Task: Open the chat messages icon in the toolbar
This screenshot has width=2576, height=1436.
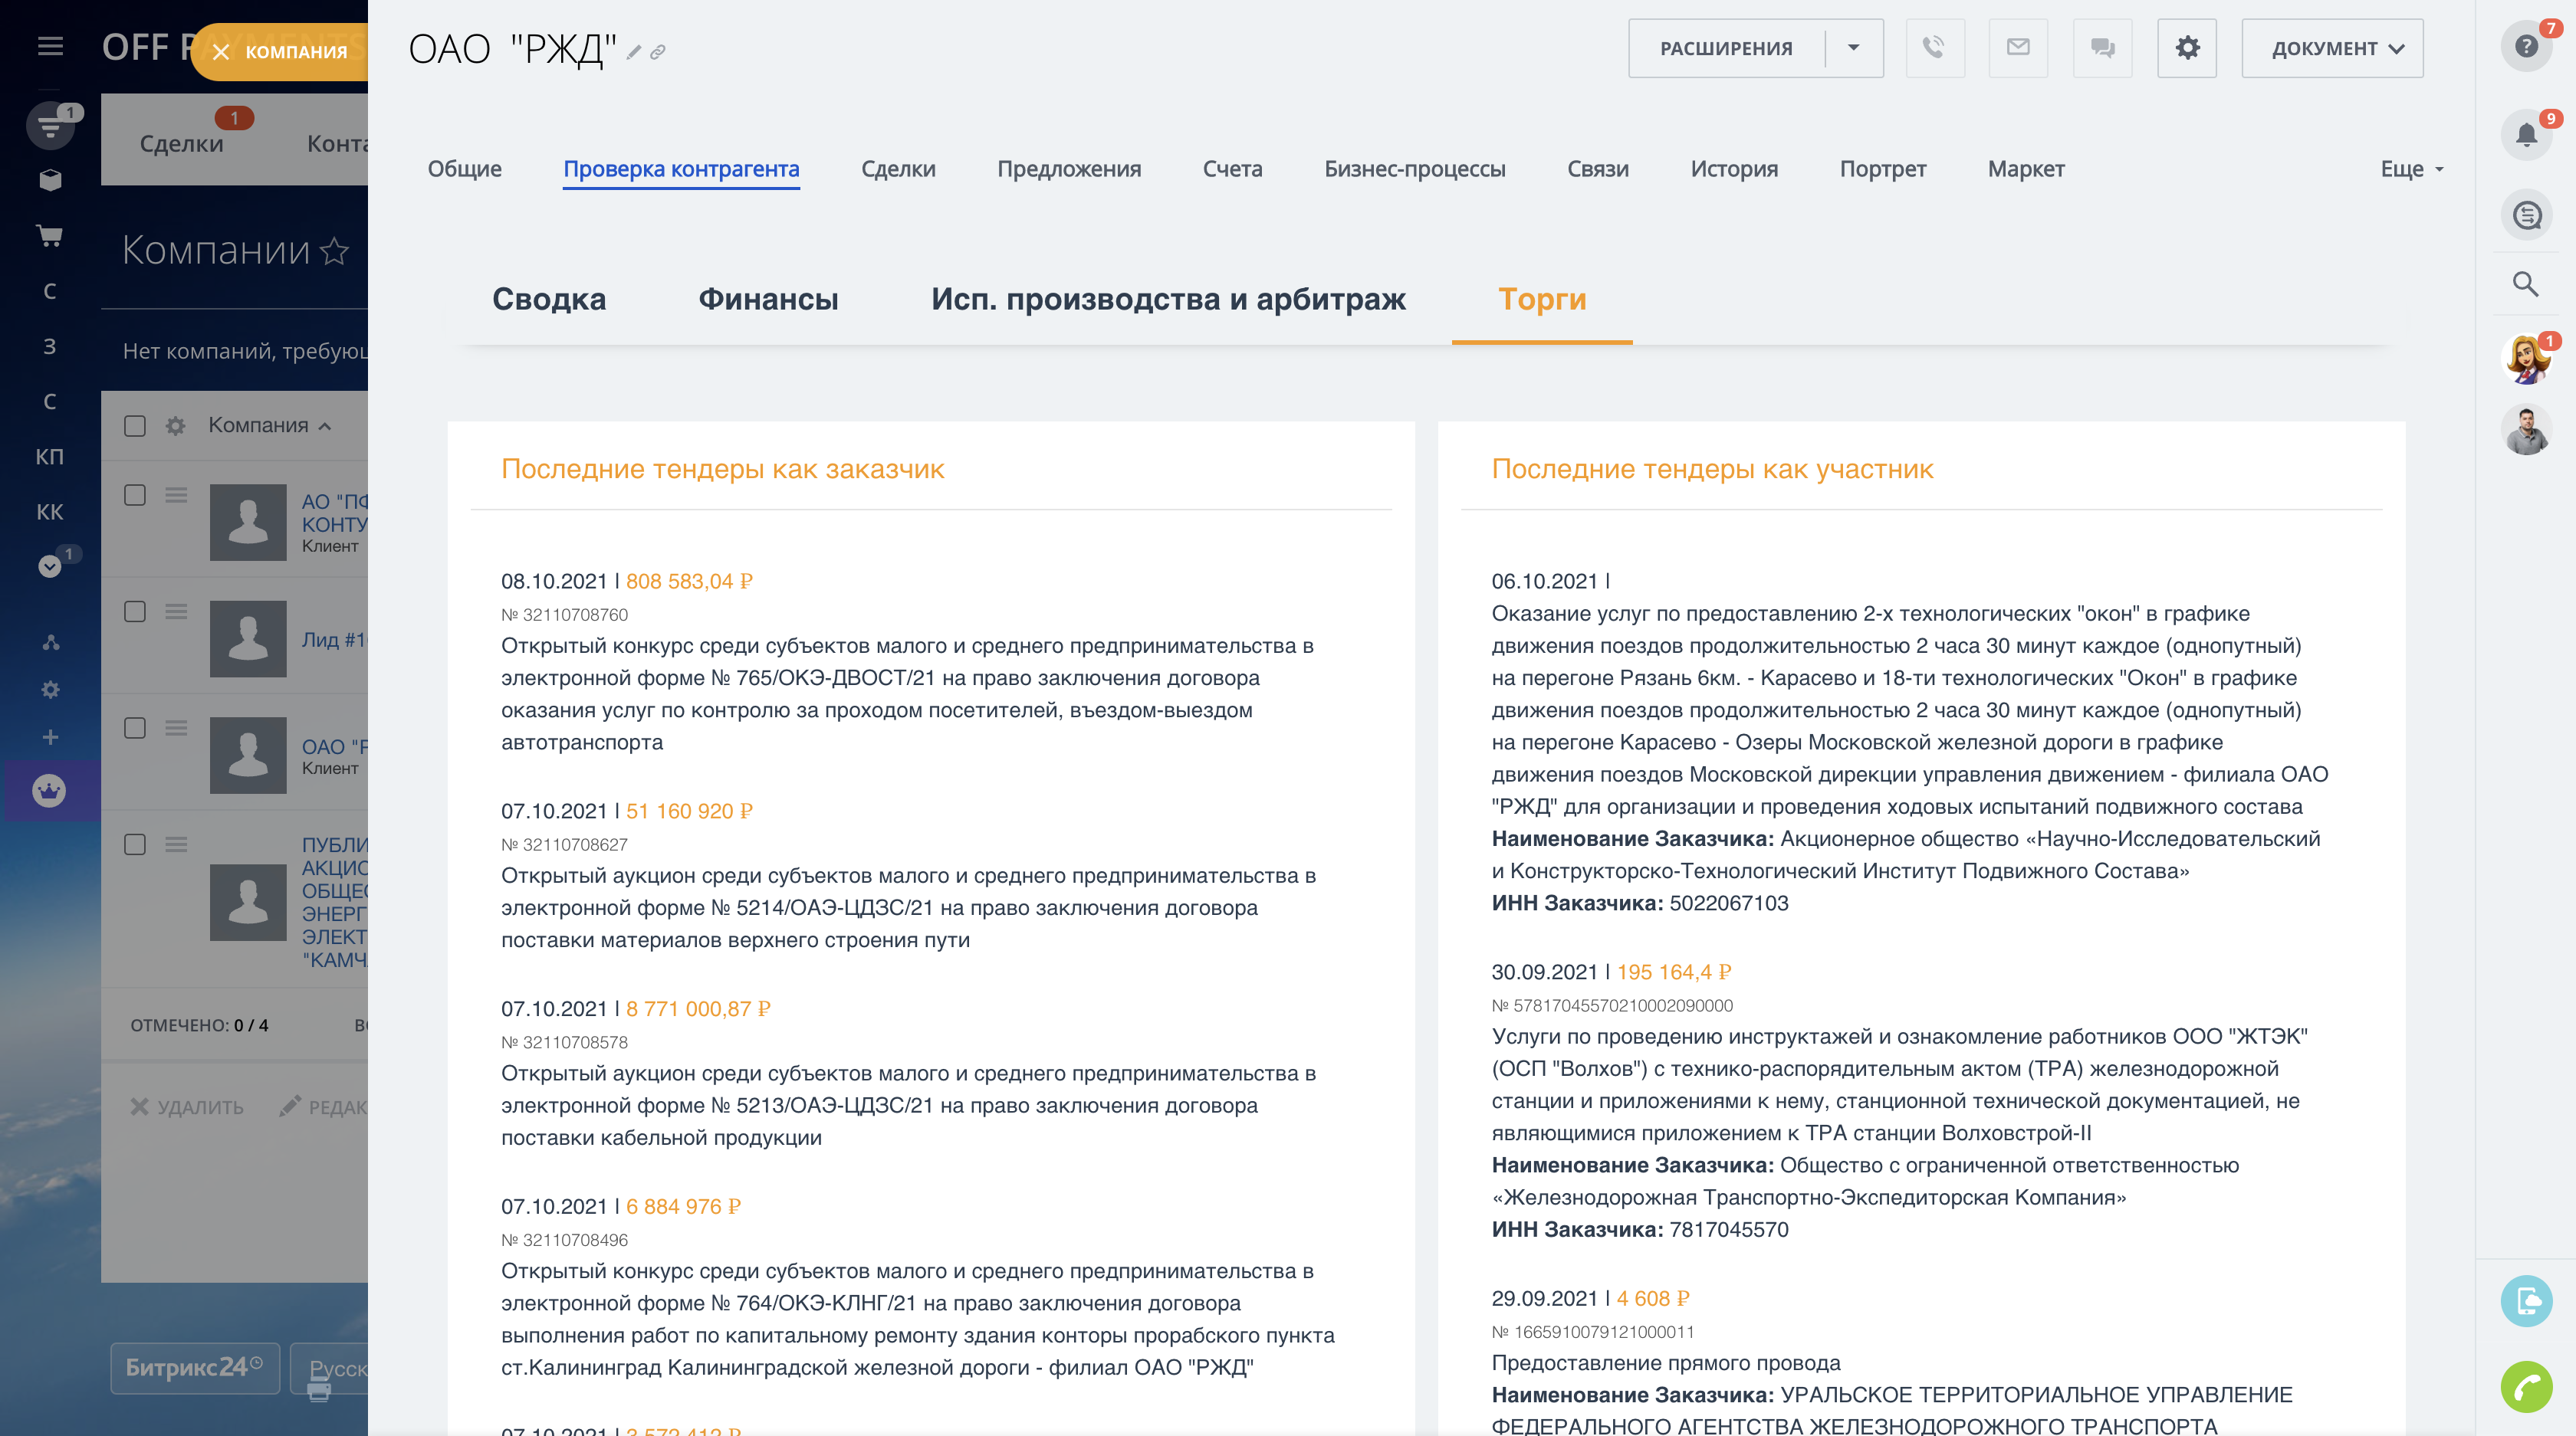Action: point(2102,47)
